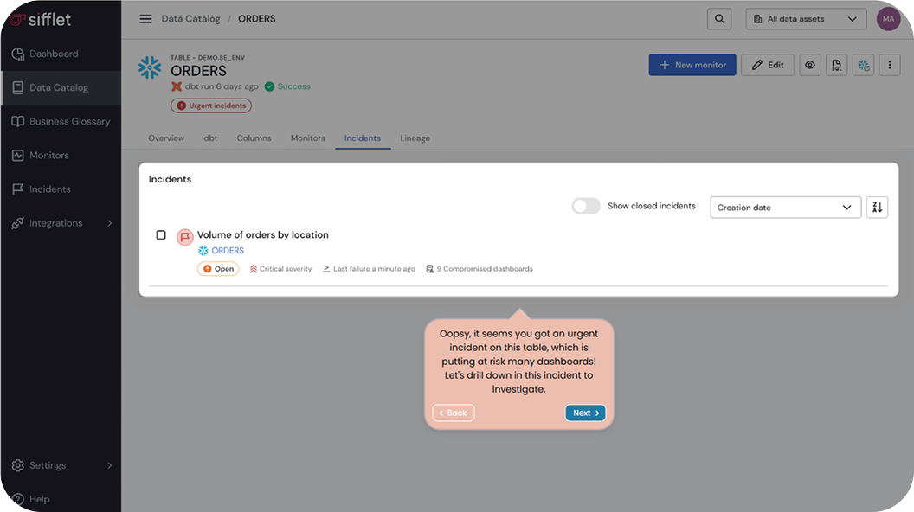Click the green Success check icon
This screenshot has width=914, height=512.
click(x=269, y=86)
